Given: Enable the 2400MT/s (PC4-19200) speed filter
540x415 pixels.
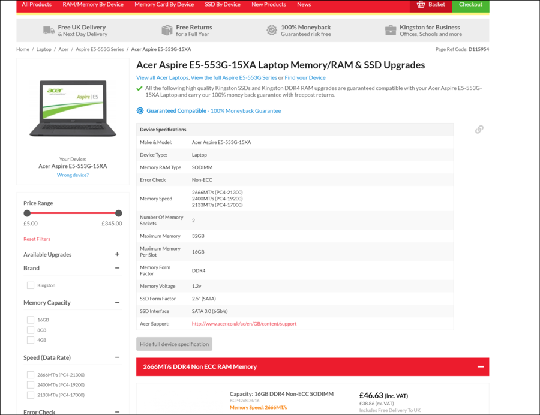Looking at the screenshot, I should click(x=31, y=385).
